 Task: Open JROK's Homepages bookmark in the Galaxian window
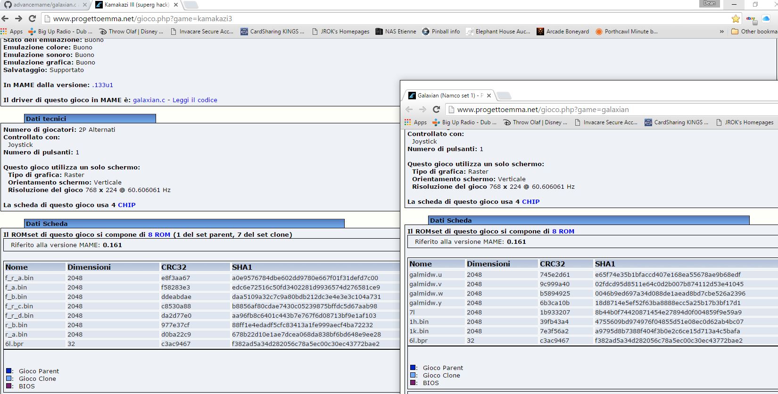point(745,122)
